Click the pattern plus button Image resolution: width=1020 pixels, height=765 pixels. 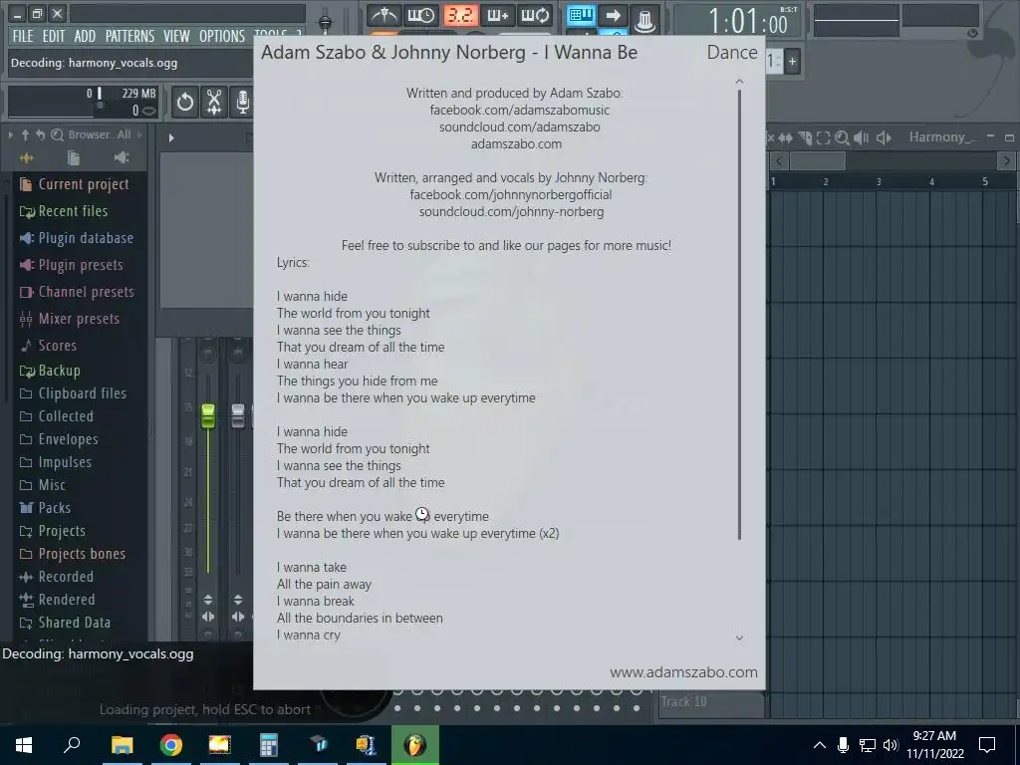click(x=792, y=62)
